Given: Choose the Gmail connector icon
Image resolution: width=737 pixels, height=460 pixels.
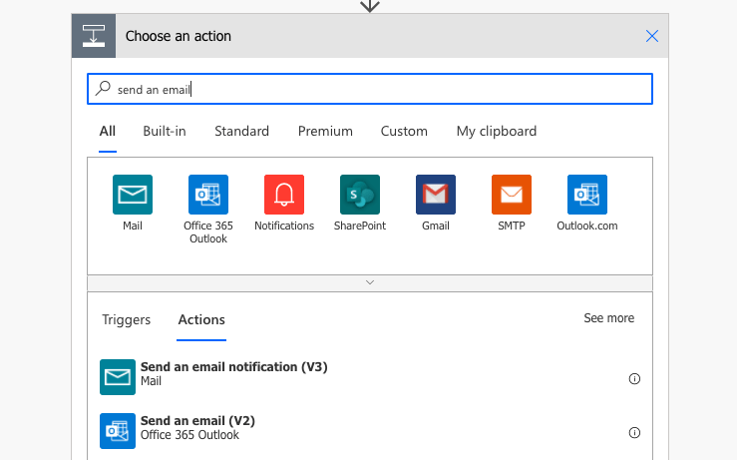Looking at the screenshot, I should [x=436, y=195].
